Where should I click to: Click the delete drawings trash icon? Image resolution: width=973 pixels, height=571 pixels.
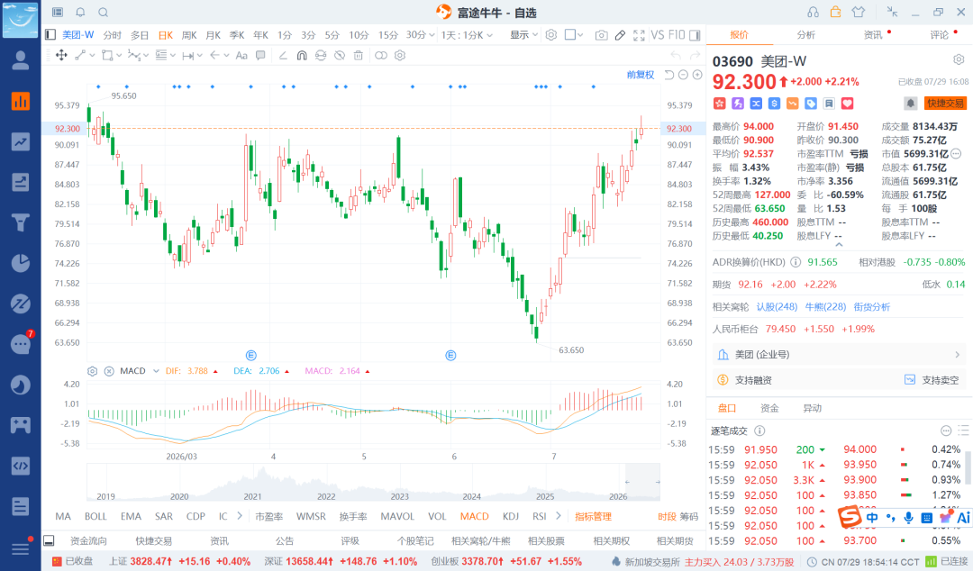[358, 55]
